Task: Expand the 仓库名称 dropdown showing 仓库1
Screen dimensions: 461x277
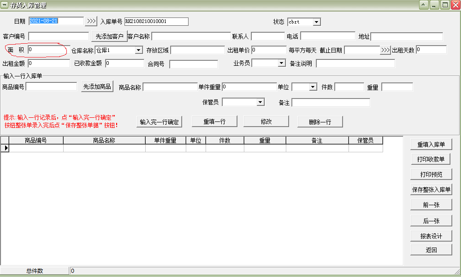Action: [138, 50]
